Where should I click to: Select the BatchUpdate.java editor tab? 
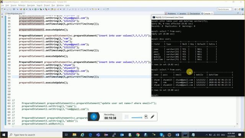pos(15,14)
